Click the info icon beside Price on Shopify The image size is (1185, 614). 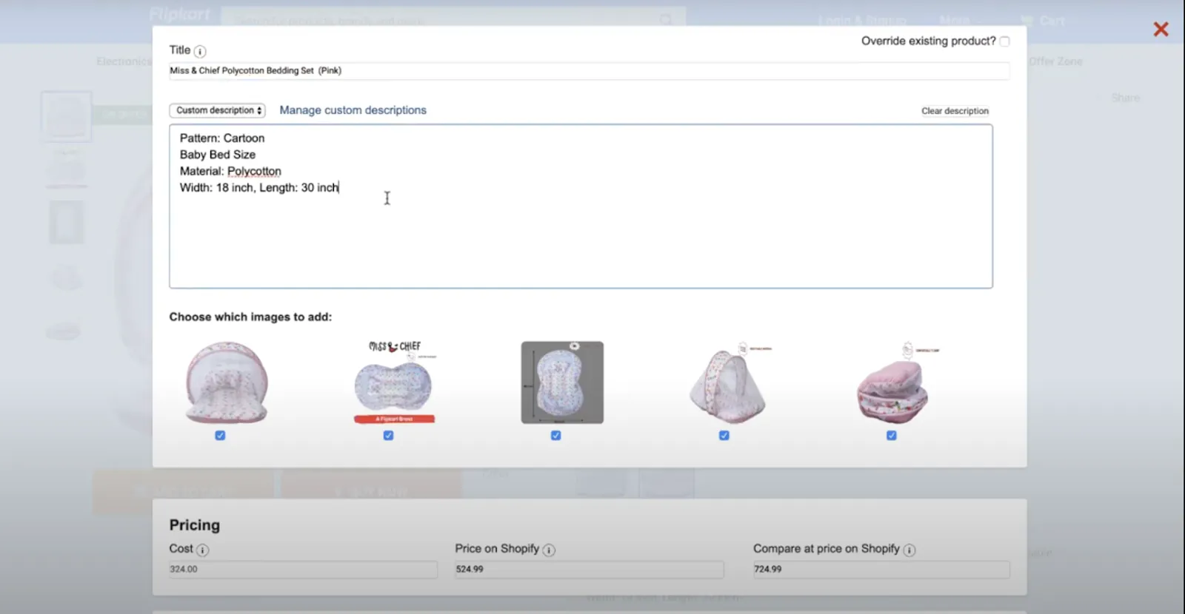point(549,550)
